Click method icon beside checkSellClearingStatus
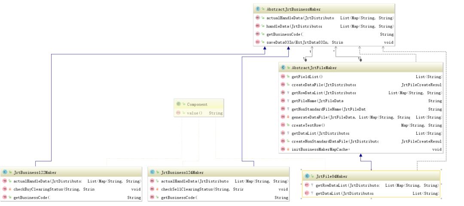Viewport: 464px width, 206px height. pyautogui.click(x=152, y=189)
